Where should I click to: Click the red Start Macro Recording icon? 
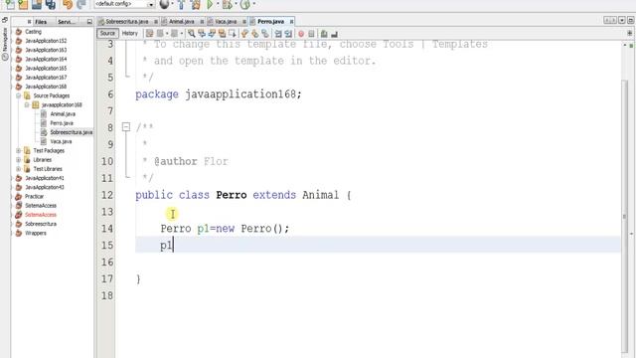pyautogui.click(x=301, y=34)
